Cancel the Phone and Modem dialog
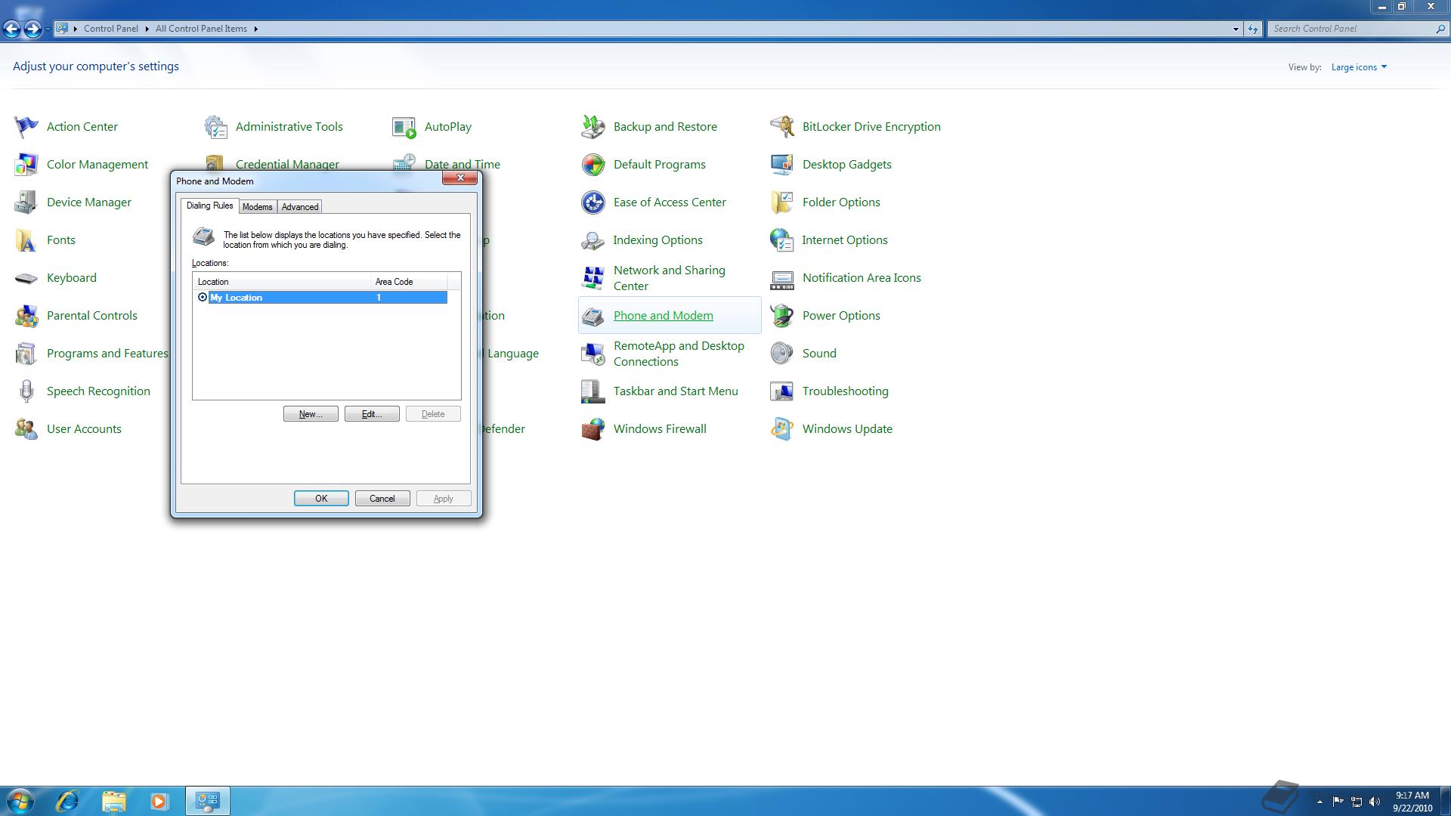The height and width of the screenshot is (816, 1451). tap(382, 499)
